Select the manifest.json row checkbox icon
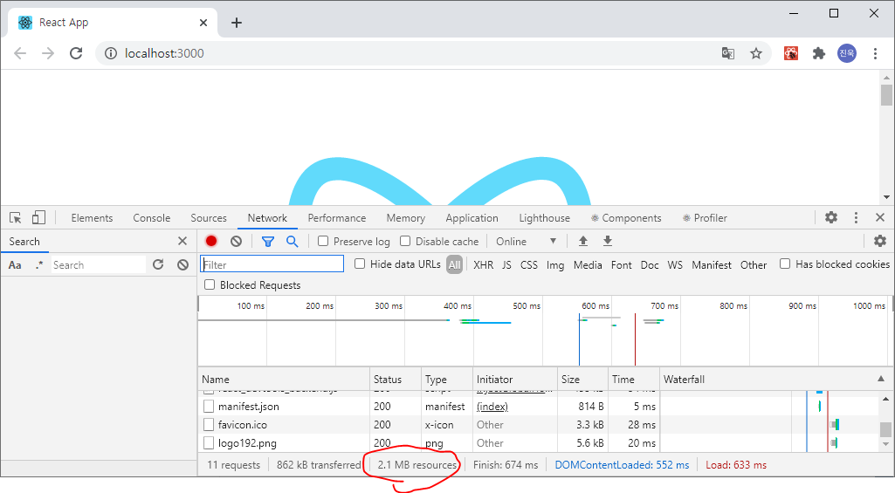This screenshot has height=493, width=895. tap(209, 407)
